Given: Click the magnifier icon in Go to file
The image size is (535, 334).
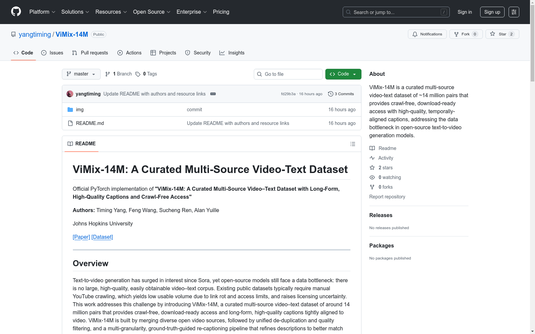Looking at the screenshot, I should 259,74.
